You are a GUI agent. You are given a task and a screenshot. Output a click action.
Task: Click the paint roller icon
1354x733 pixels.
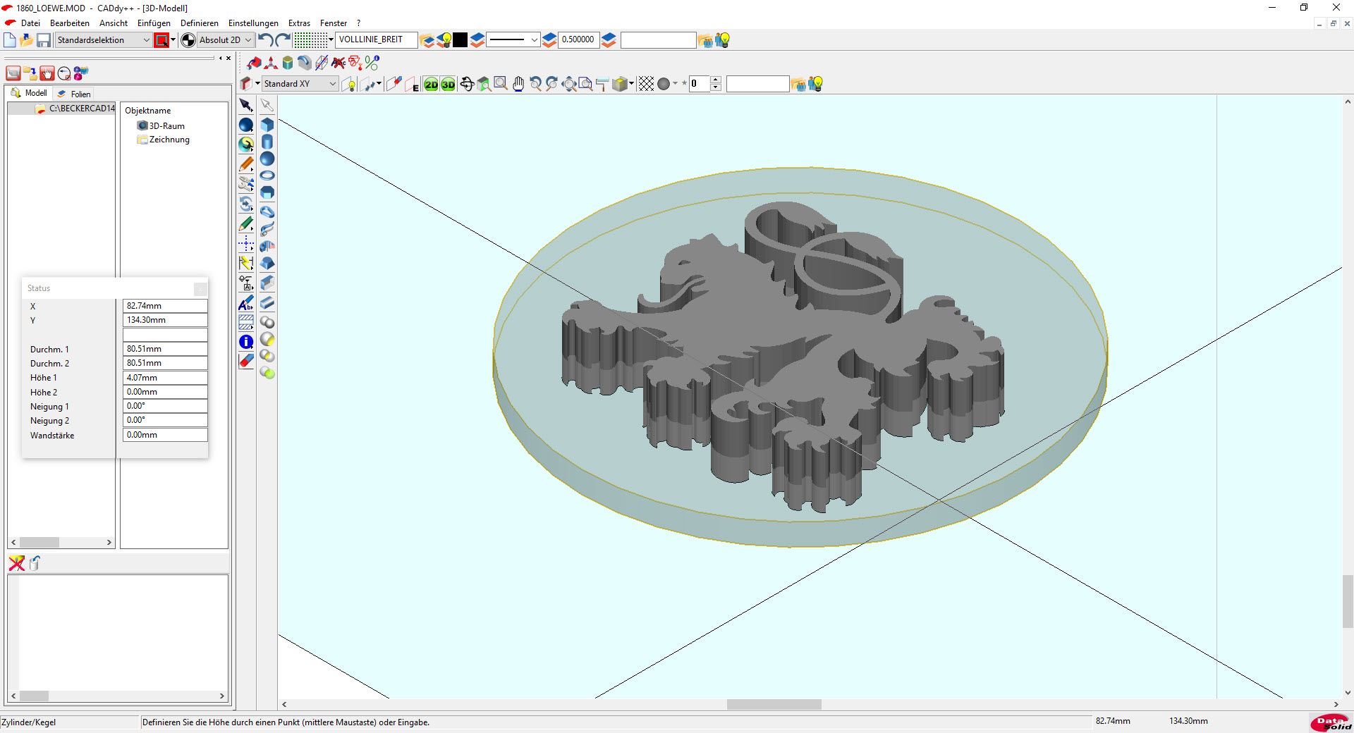click(602, 84)
